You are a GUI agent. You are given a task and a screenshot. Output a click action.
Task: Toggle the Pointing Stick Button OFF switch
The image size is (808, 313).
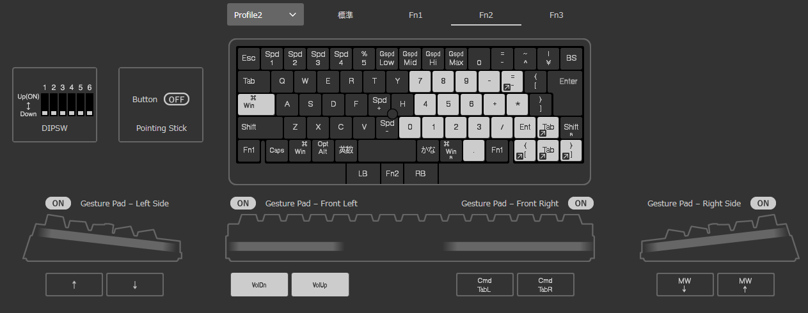pyautogui.click(x=177, y=100)
